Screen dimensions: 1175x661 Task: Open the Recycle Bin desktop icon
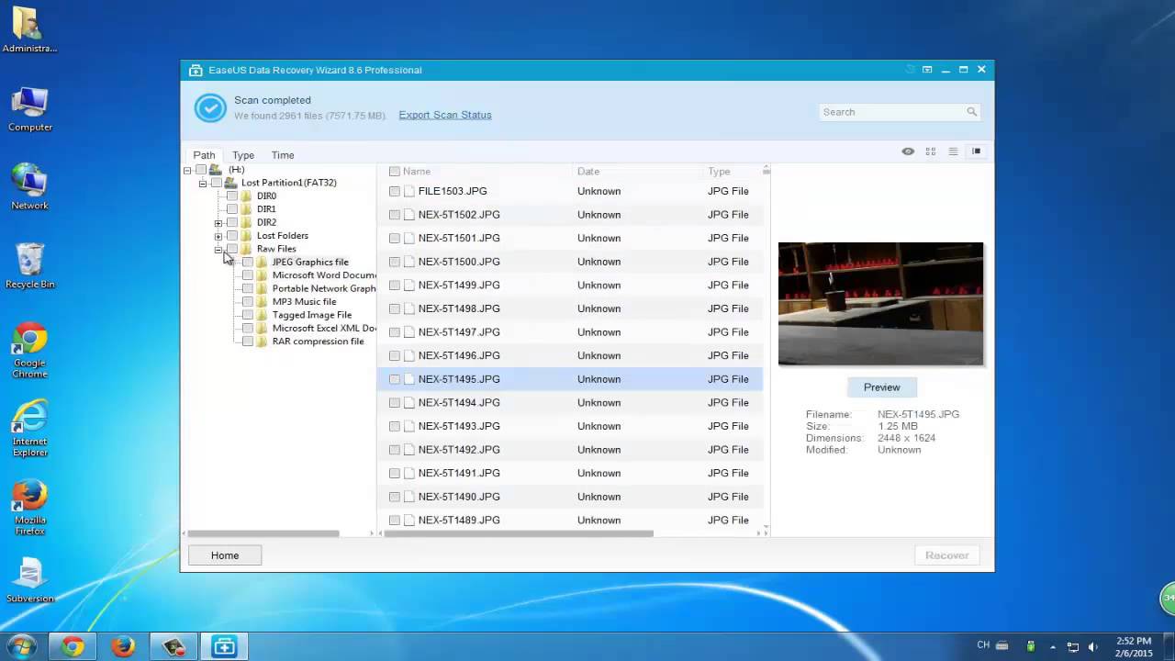tap(30, 266)
